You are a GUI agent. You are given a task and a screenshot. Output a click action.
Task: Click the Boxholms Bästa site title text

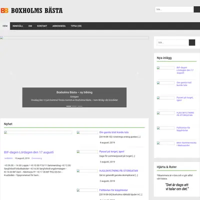coord(37,10)
